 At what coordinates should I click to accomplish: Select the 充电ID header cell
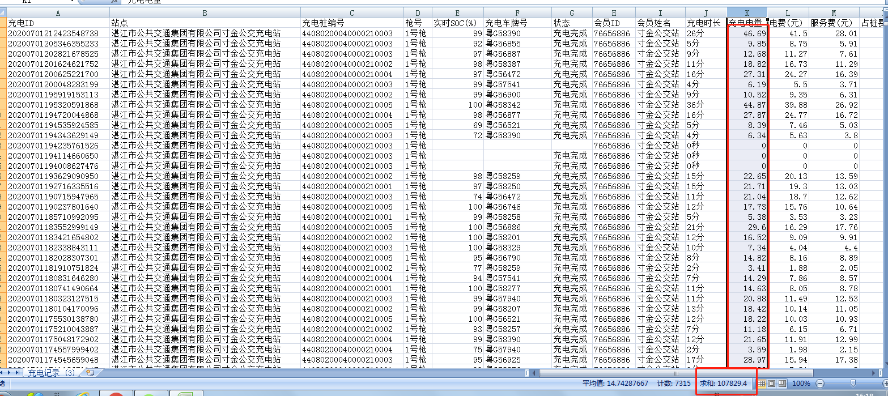pos(58,23)
